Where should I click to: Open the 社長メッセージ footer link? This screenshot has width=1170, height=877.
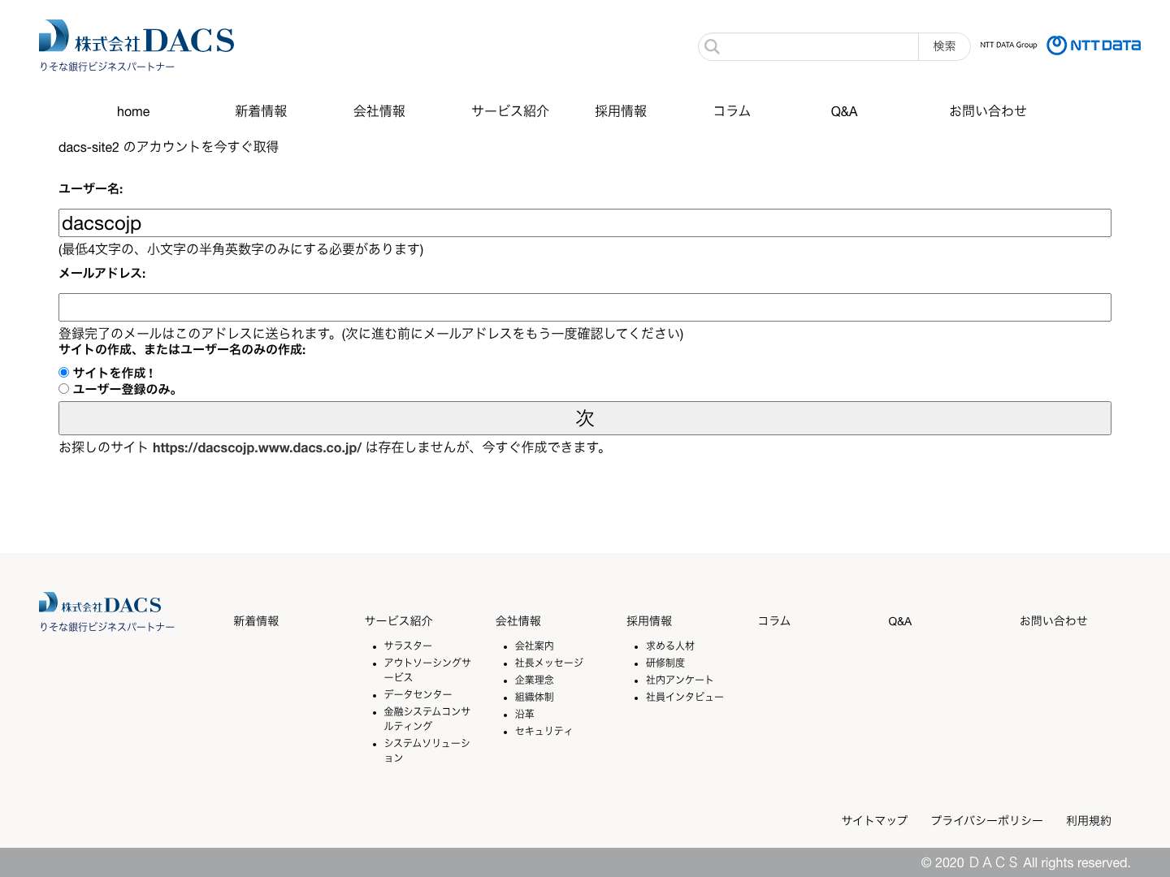tap(548, 663)
